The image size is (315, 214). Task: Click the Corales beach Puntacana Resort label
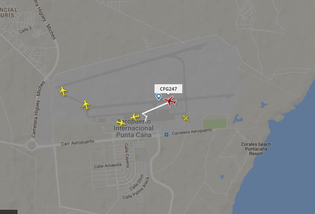(x=256, y=149)
